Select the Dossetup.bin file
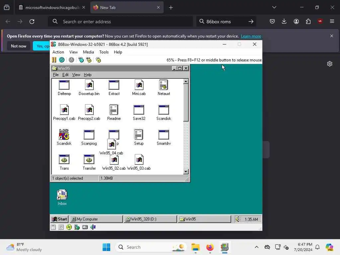340x255 pixels. pos(89,88)
